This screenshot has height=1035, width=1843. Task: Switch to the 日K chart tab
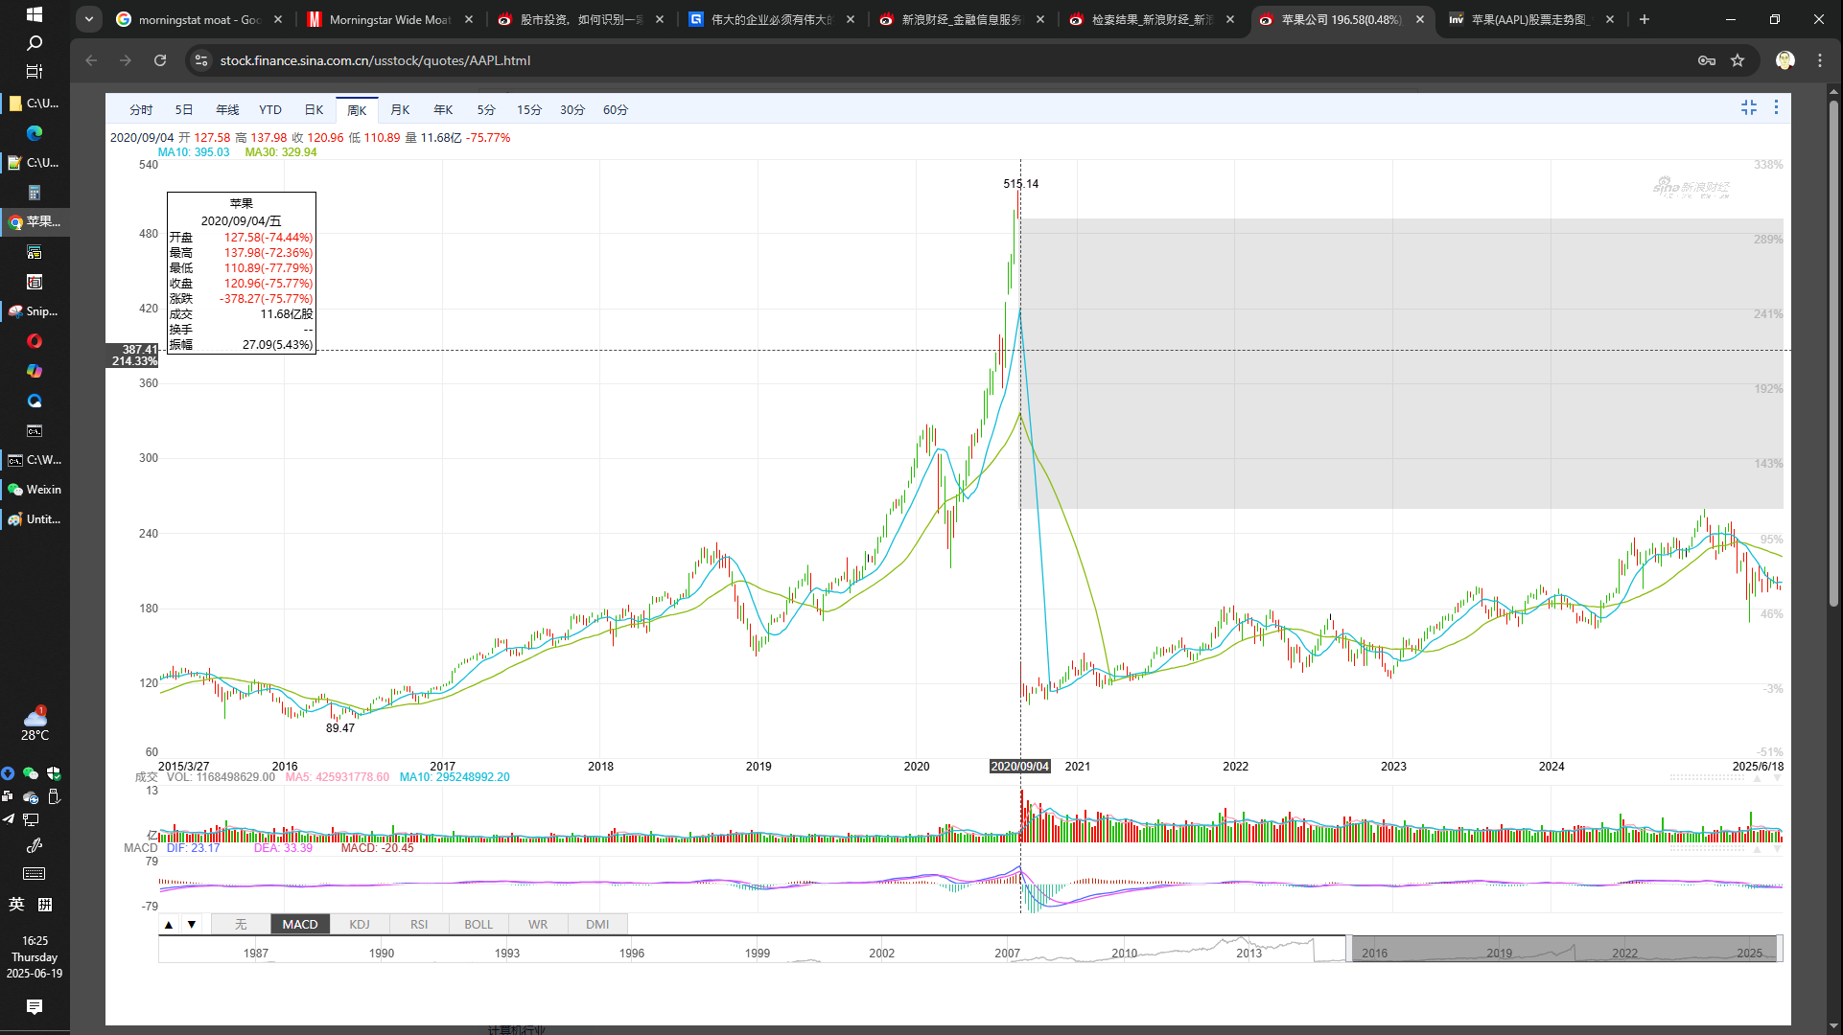pyautogui.click(x=314, y=110)
